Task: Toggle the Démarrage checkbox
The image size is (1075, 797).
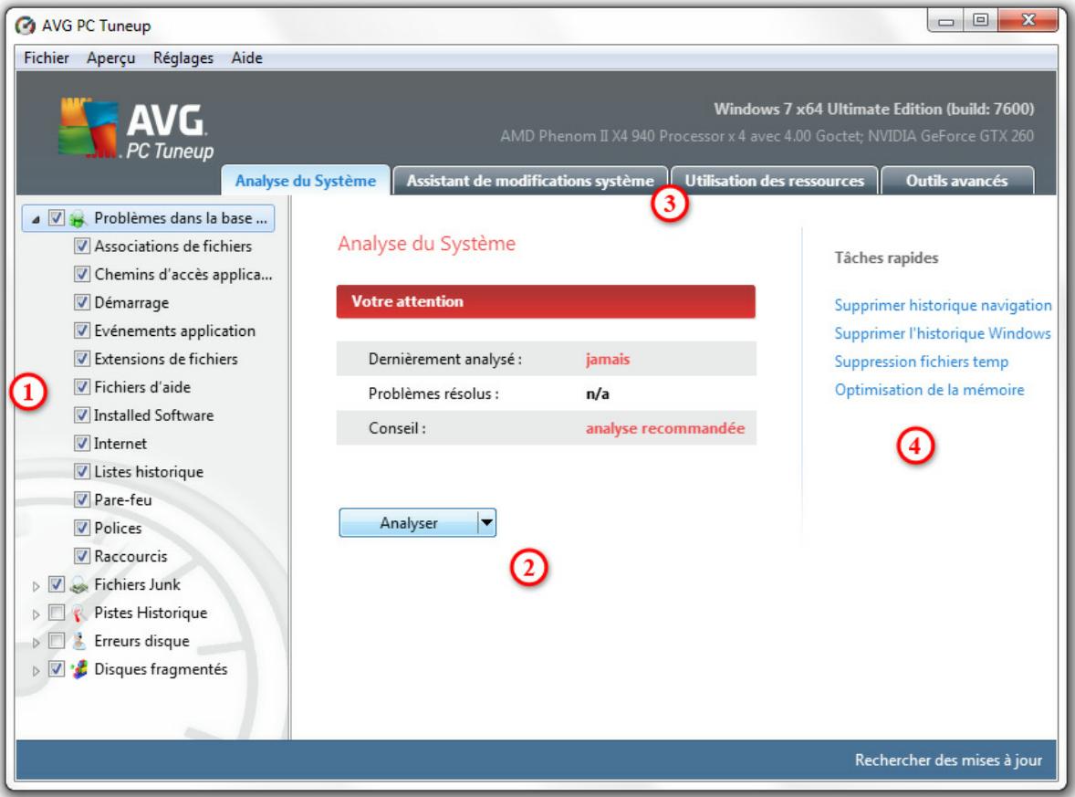Action: pos(81,302)
